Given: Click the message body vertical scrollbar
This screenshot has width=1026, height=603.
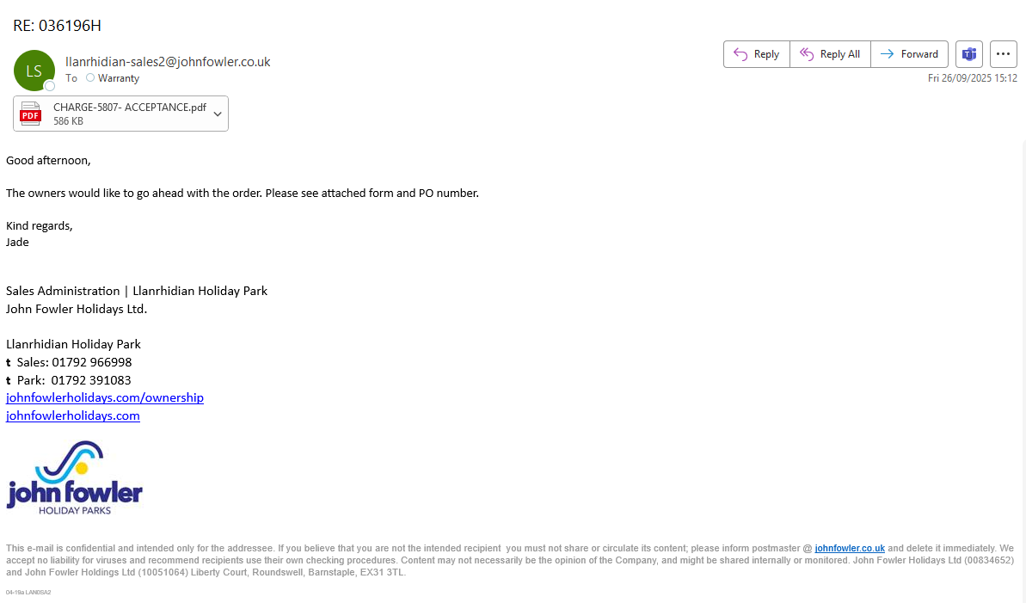Looking at the screenshot, I should point(1023,370).
